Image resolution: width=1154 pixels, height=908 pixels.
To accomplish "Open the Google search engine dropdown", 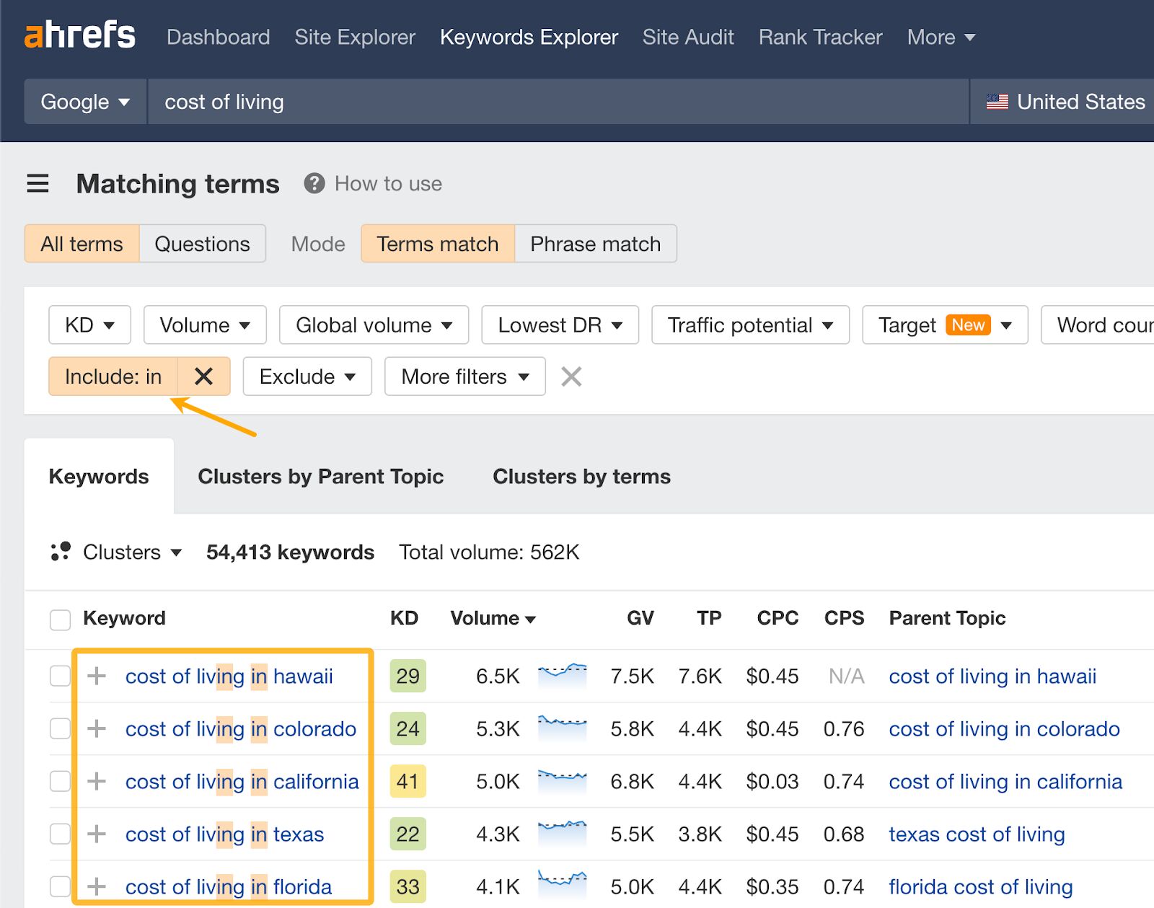I will tap(84, 102).
